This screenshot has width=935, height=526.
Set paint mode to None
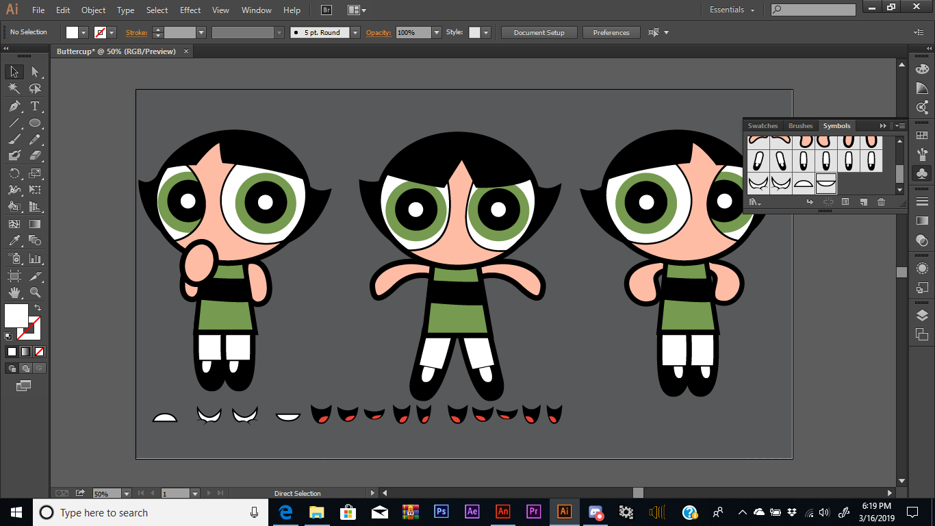pos(40,351)
